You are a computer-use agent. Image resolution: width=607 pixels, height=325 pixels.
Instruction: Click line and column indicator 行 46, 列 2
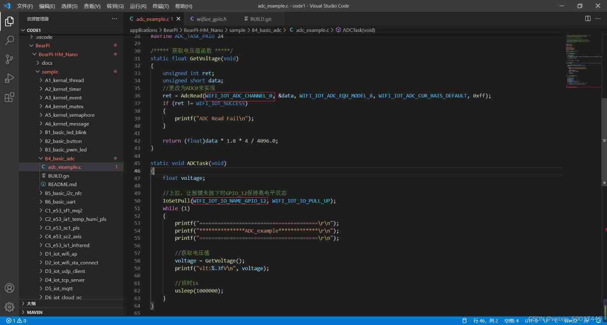[485, 321]
